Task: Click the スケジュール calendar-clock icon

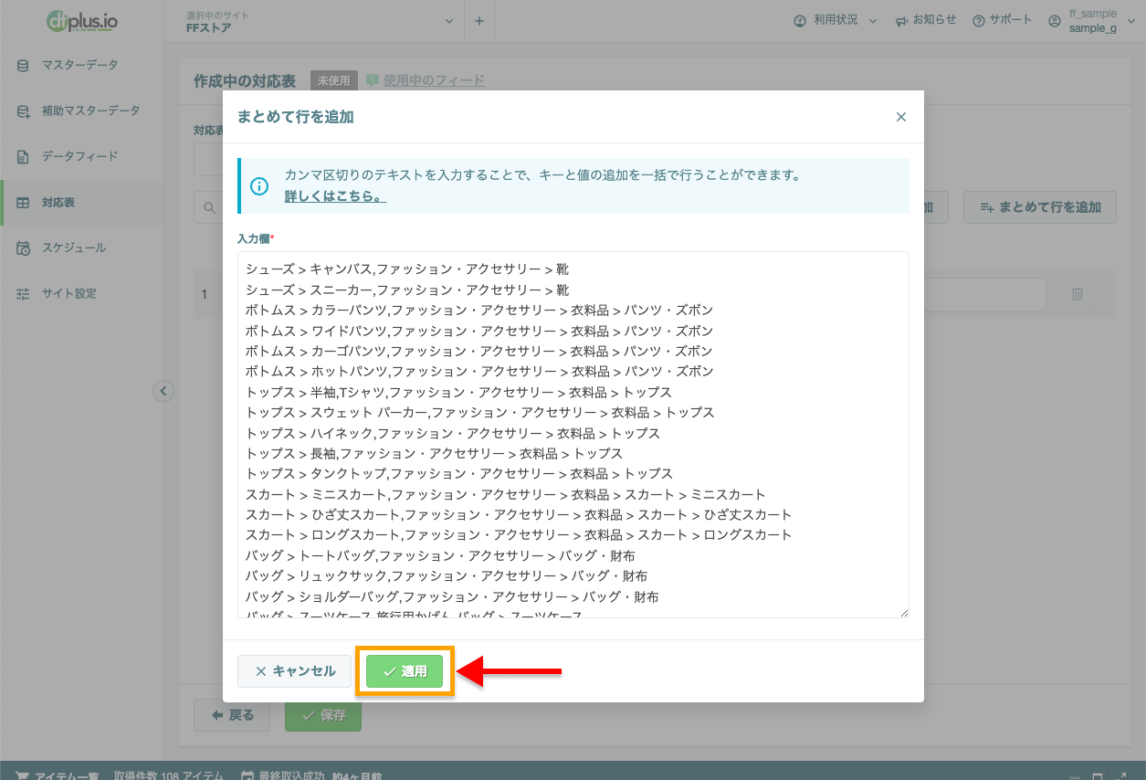Action: pyautogui.click(x=23, y=248)
